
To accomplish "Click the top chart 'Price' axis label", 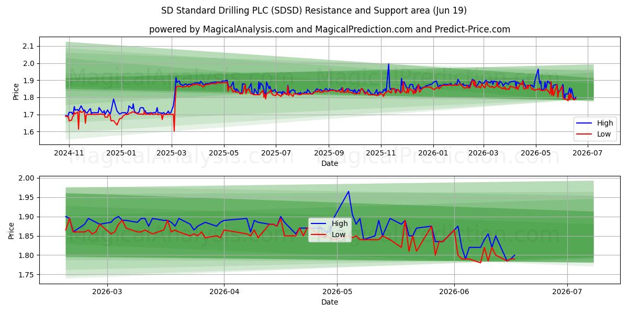I will point(16,92).
